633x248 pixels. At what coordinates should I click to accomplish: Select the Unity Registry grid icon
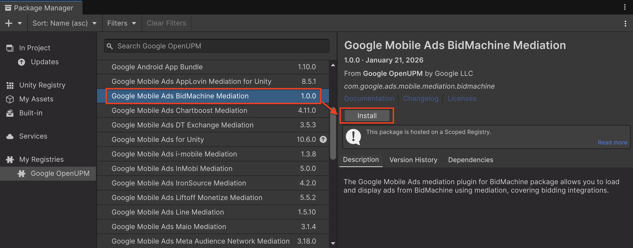(10, 85)
